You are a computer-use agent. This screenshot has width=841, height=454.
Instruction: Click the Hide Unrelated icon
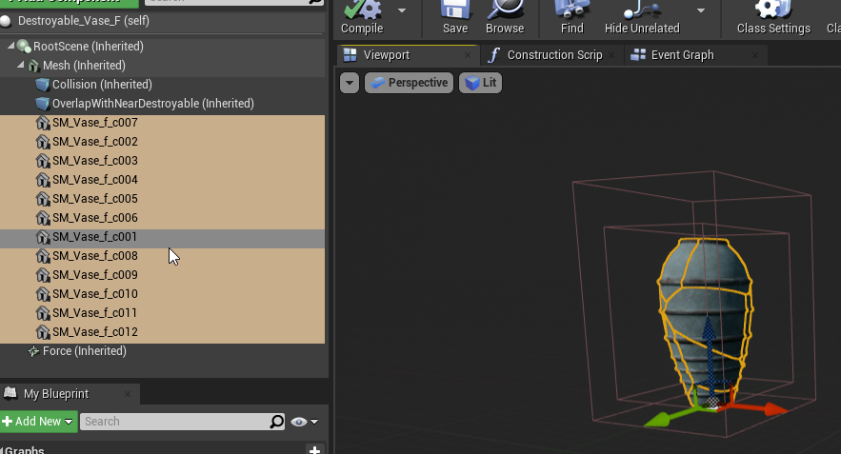[x=641, y=10]
